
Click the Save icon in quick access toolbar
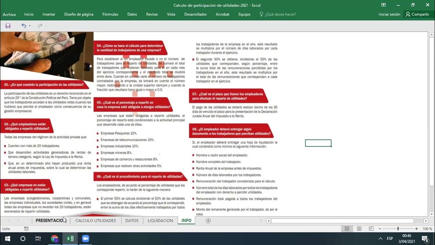point(8,26)
